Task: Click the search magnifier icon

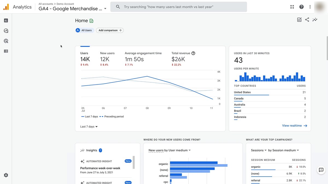Action: pos(118,7)
